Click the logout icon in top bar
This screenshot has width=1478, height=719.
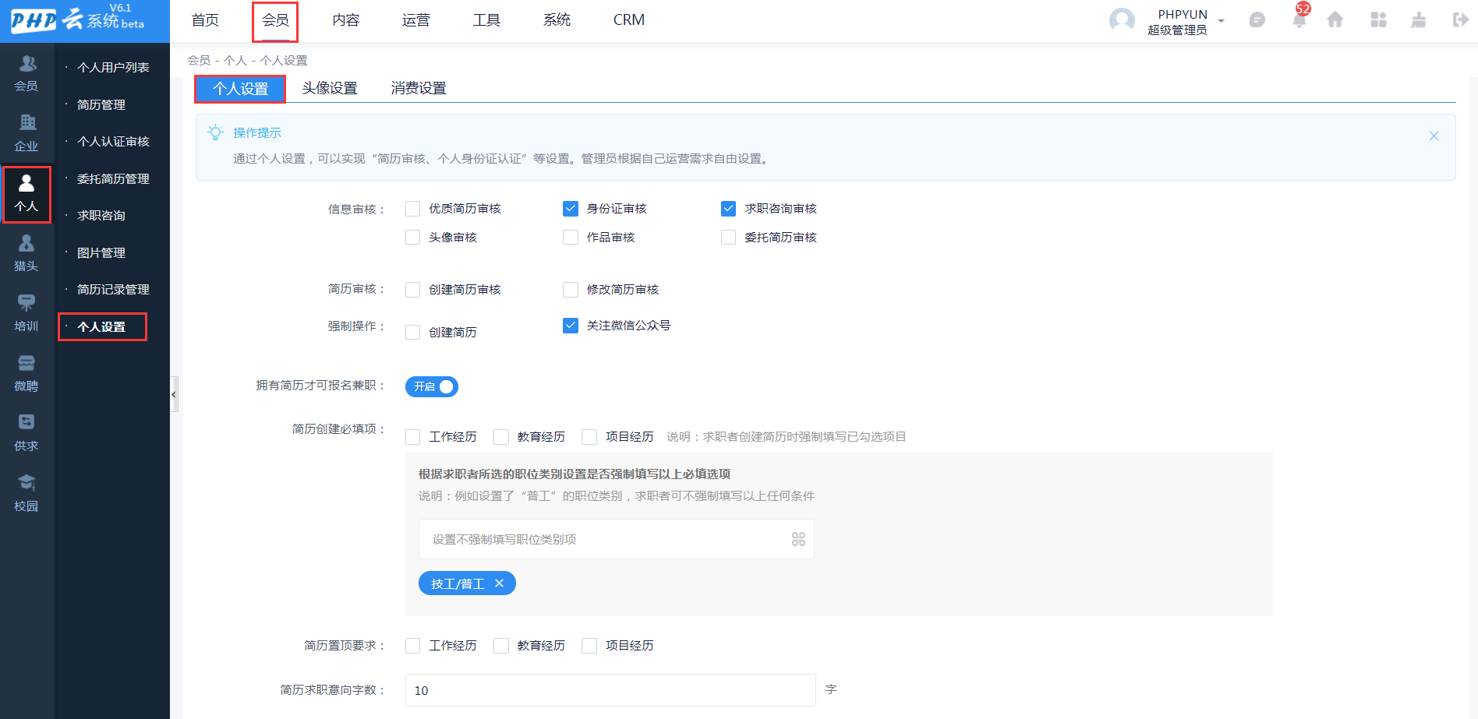pos(1460,19)
